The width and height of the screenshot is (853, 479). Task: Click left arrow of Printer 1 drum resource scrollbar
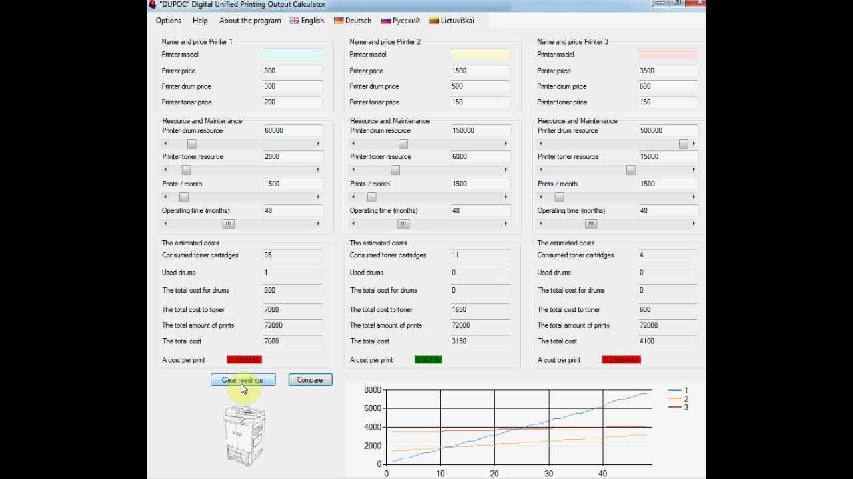[166, 144]
